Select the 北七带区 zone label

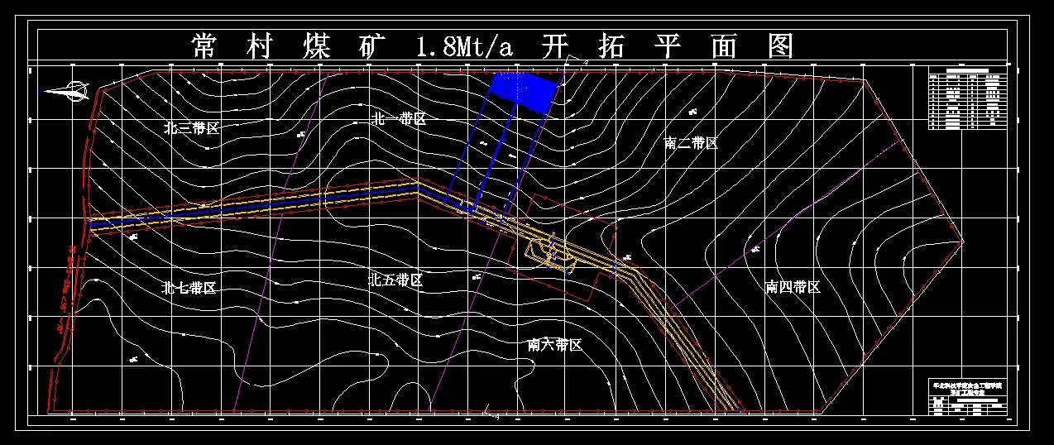point(189,289)
